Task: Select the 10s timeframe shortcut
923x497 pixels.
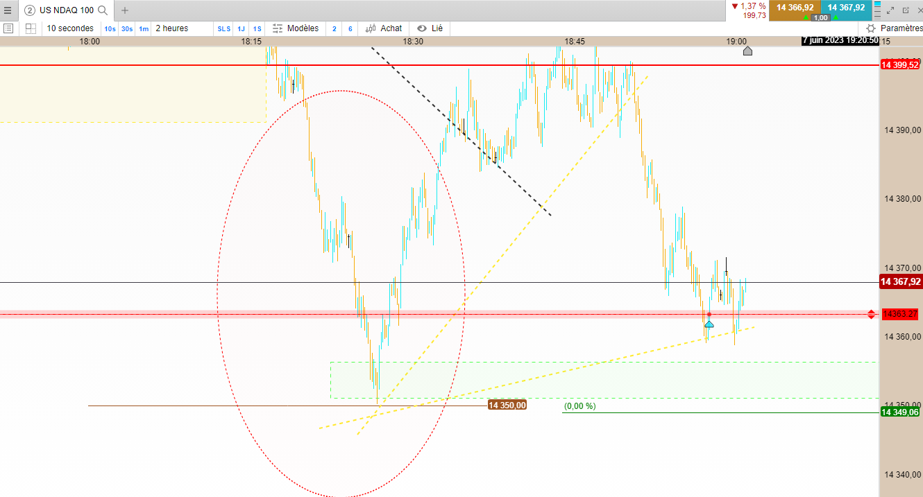Action: click(110, 28)
